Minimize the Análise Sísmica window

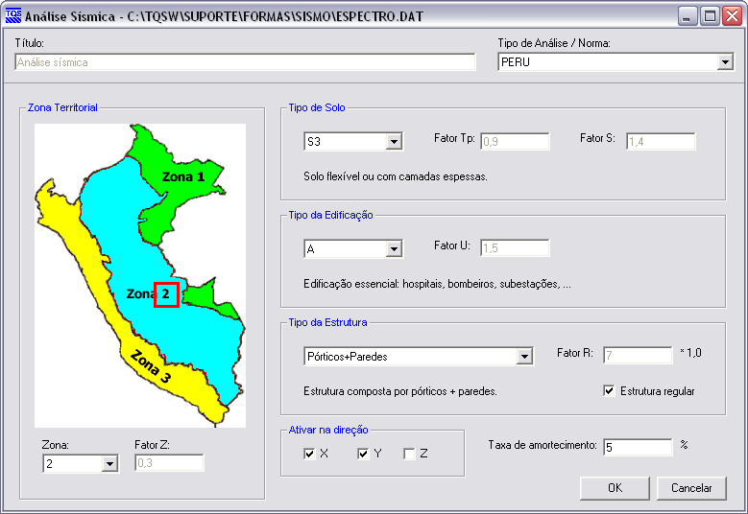pyautogui.click(x=688, y=16)
